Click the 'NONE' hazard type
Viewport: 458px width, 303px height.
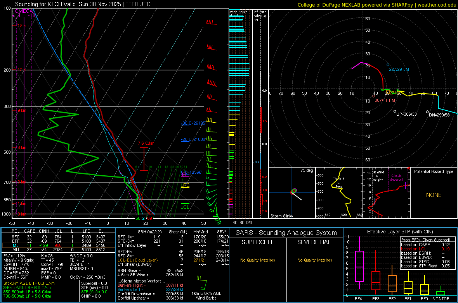434,195
